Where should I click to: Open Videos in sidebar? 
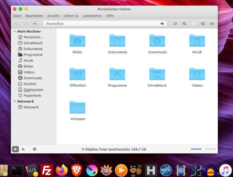pos(26,72)
